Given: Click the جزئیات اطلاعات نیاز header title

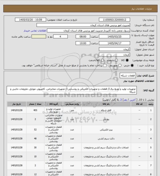Looking at the screenshot, I should coord(142,9).
